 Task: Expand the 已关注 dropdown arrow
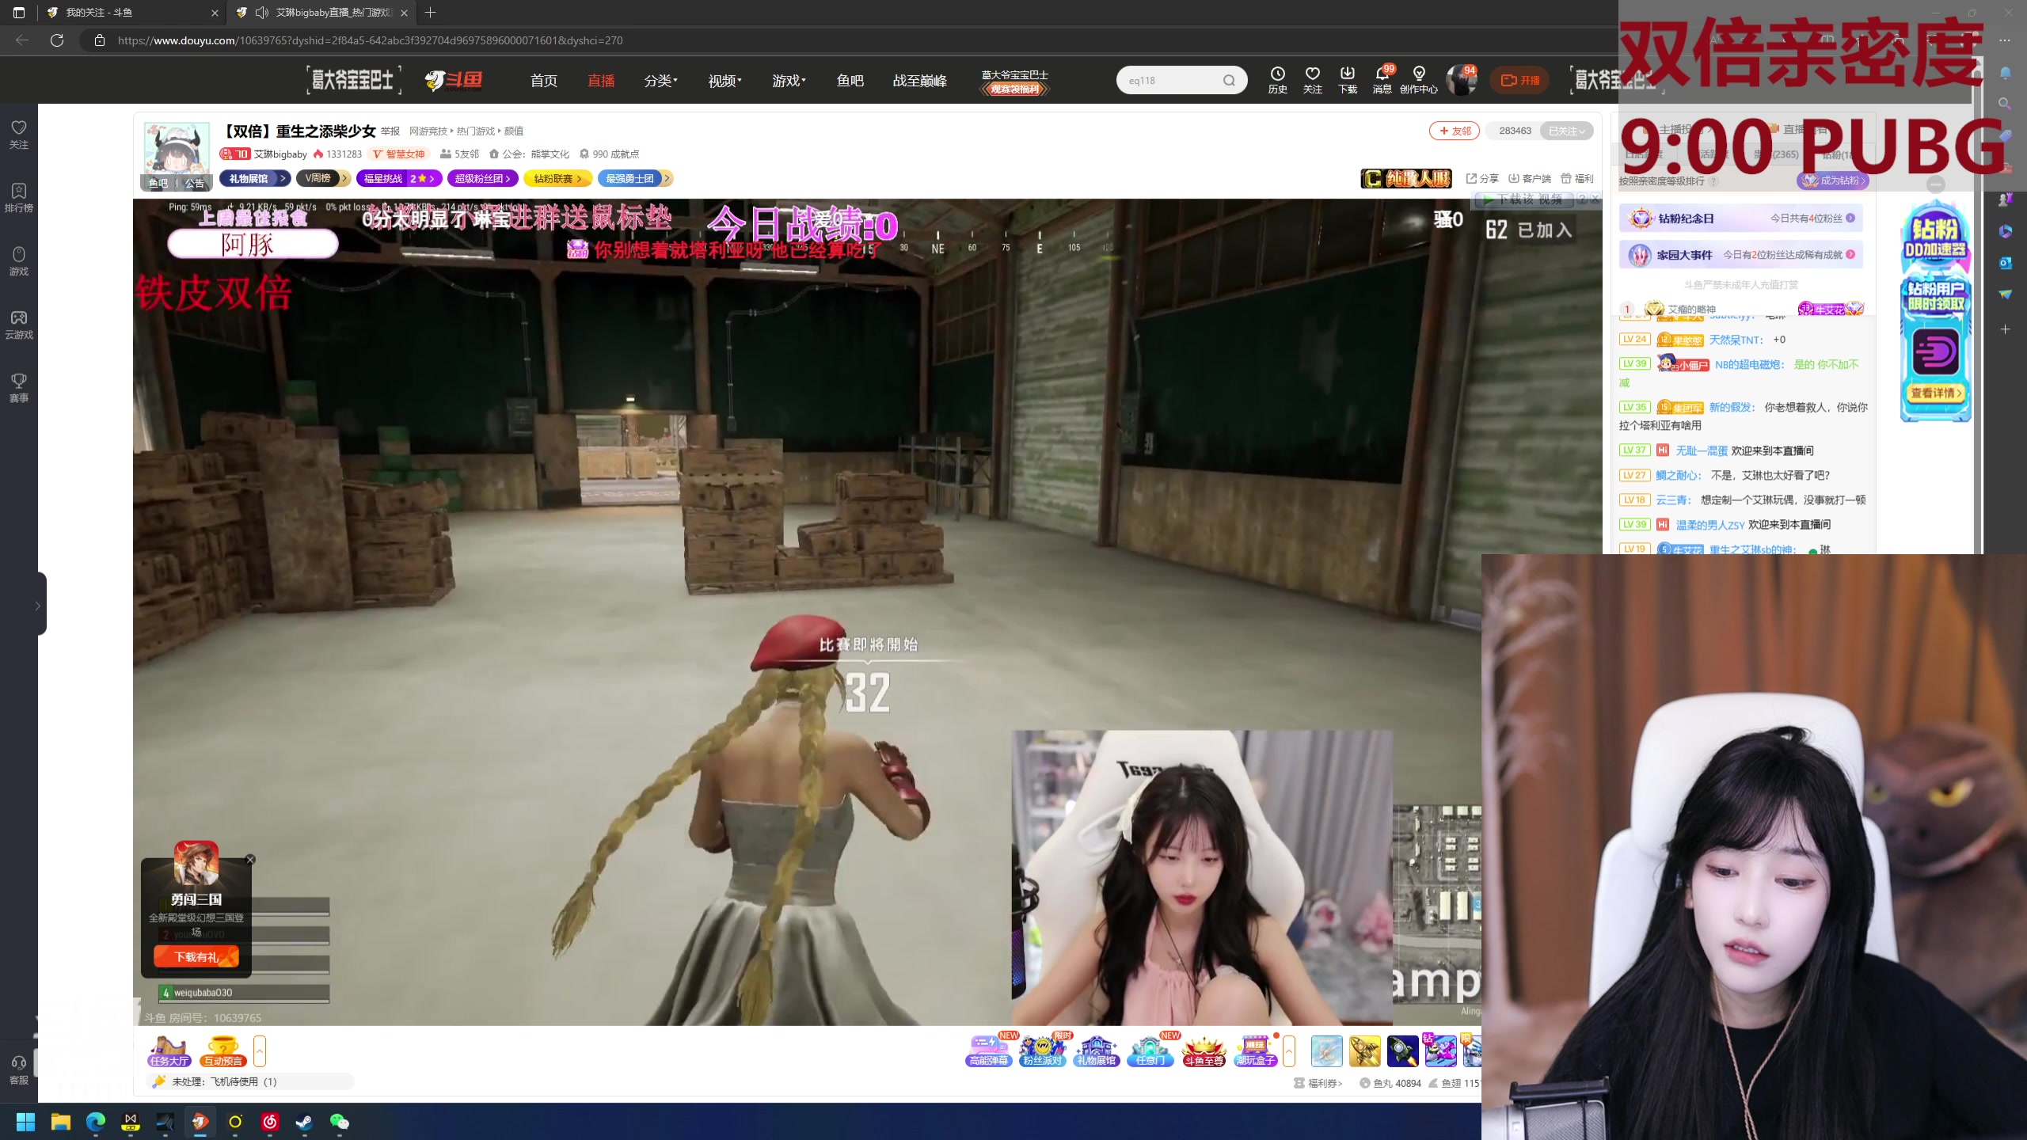pos(1582,131)
